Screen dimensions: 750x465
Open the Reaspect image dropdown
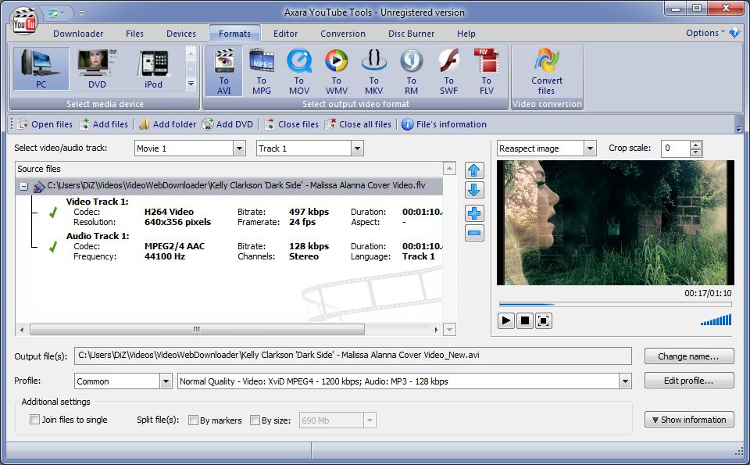click(591, 148)
